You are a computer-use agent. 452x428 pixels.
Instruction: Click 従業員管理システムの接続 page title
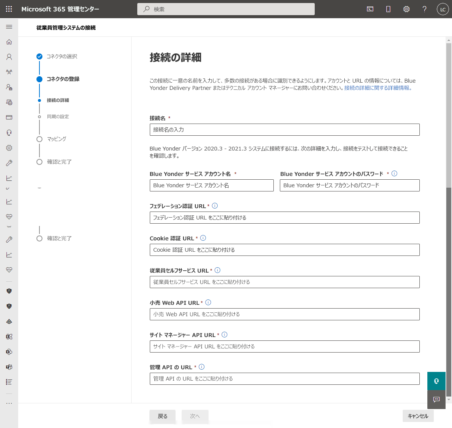point(66,28)
